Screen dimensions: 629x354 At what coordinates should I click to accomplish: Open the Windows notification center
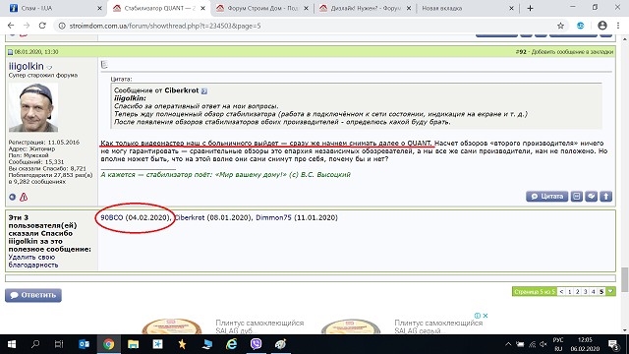coord(613,344)
